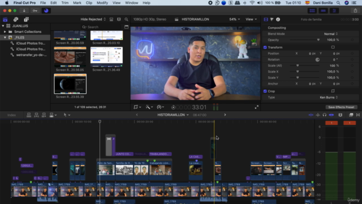Viewport: 362px width, 204px height.
Task: Toggle filmstrip or list view icon
Action: (x=111, y=19)
